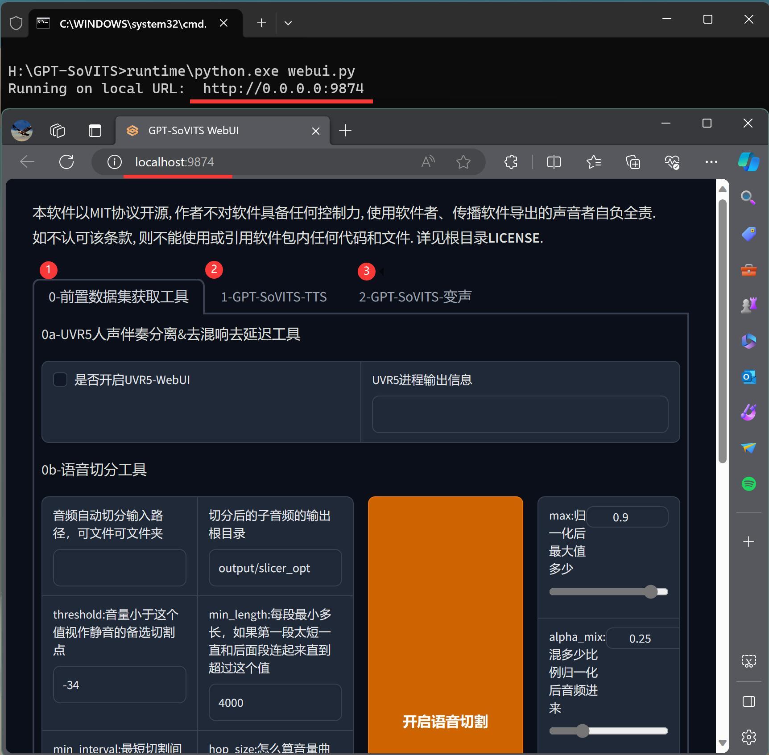This screenshot has height=755, width=769.
Task: Click the UVR5进程输出信息 text box
Action: tap(520, 414)
